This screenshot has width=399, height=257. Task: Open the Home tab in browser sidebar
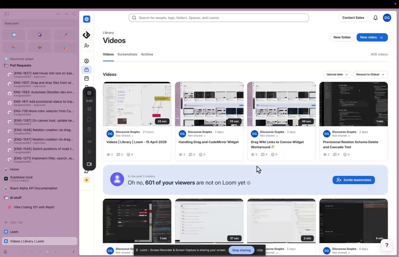click(39, 169)
